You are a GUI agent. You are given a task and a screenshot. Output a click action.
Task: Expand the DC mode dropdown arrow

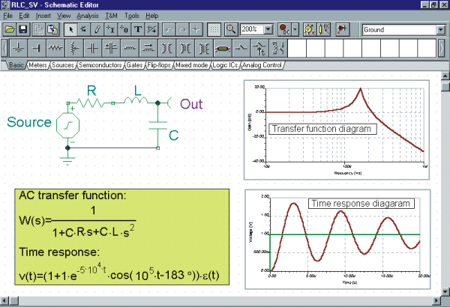tap(296, 30)
